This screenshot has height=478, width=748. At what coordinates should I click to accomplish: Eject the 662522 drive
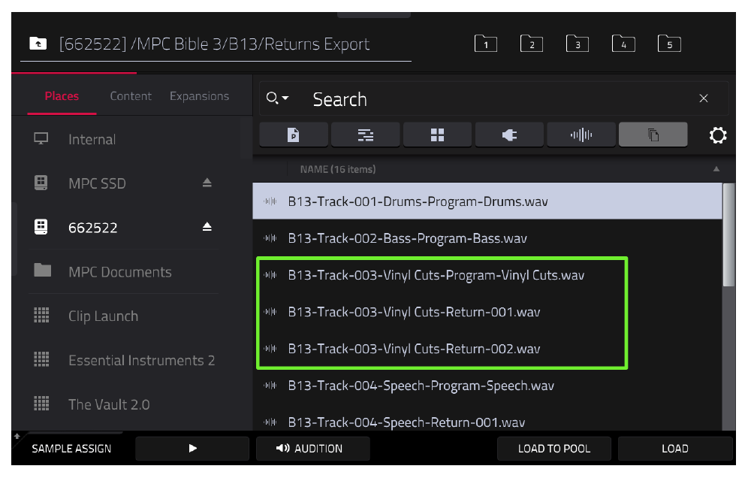[207, 226]
